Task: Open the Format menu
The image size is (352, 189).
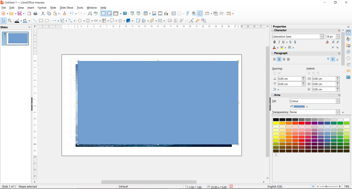Action: (x=42, y=8)
